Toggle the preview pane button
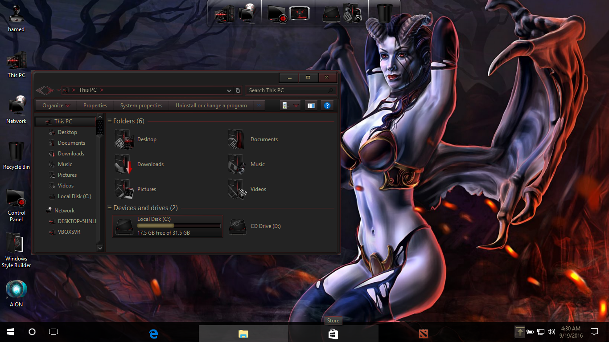Screen dimensions: 609x342 point(311,106)
